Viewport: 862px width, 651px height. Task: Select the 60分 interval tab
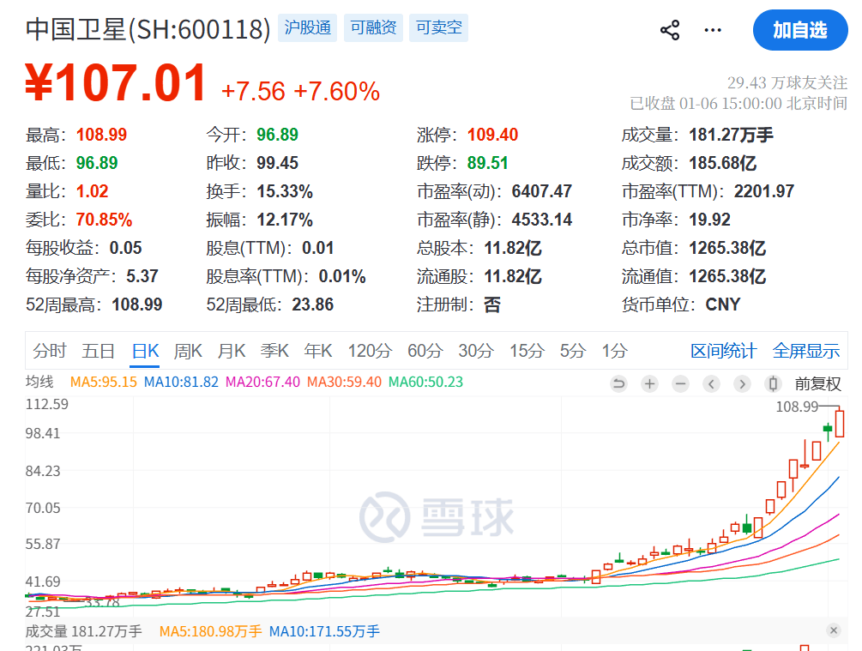pos(424,350)
